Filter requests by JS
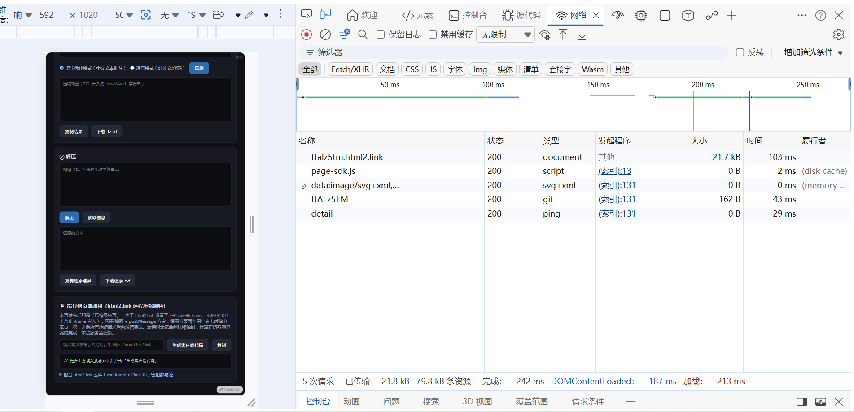This screenshot has height=412, width=854. point(433,69)
